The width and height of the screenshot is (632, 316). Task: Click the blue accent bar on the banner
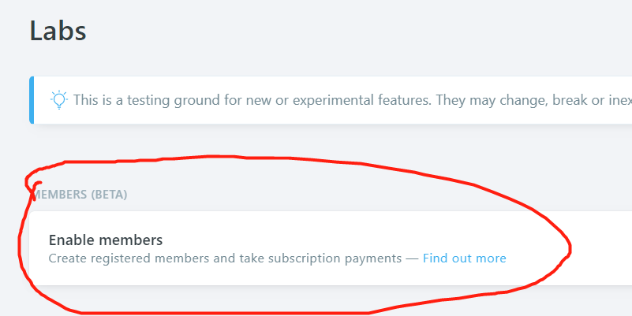coord(32,100)
